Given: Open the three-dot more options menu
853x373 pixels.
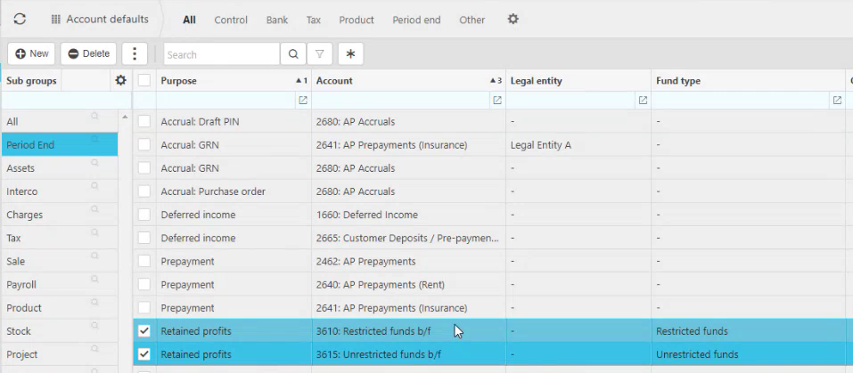Looking at the screenshot, I should pyautogui.click(x=135, y=53).
